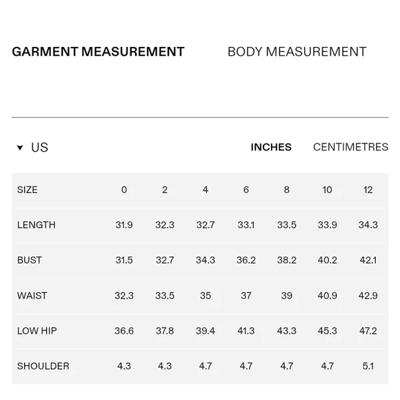Viewport: 400px width, 400px height.
Task: Select shoulder value 5.1 for size 12
Action: coord(368,366)
